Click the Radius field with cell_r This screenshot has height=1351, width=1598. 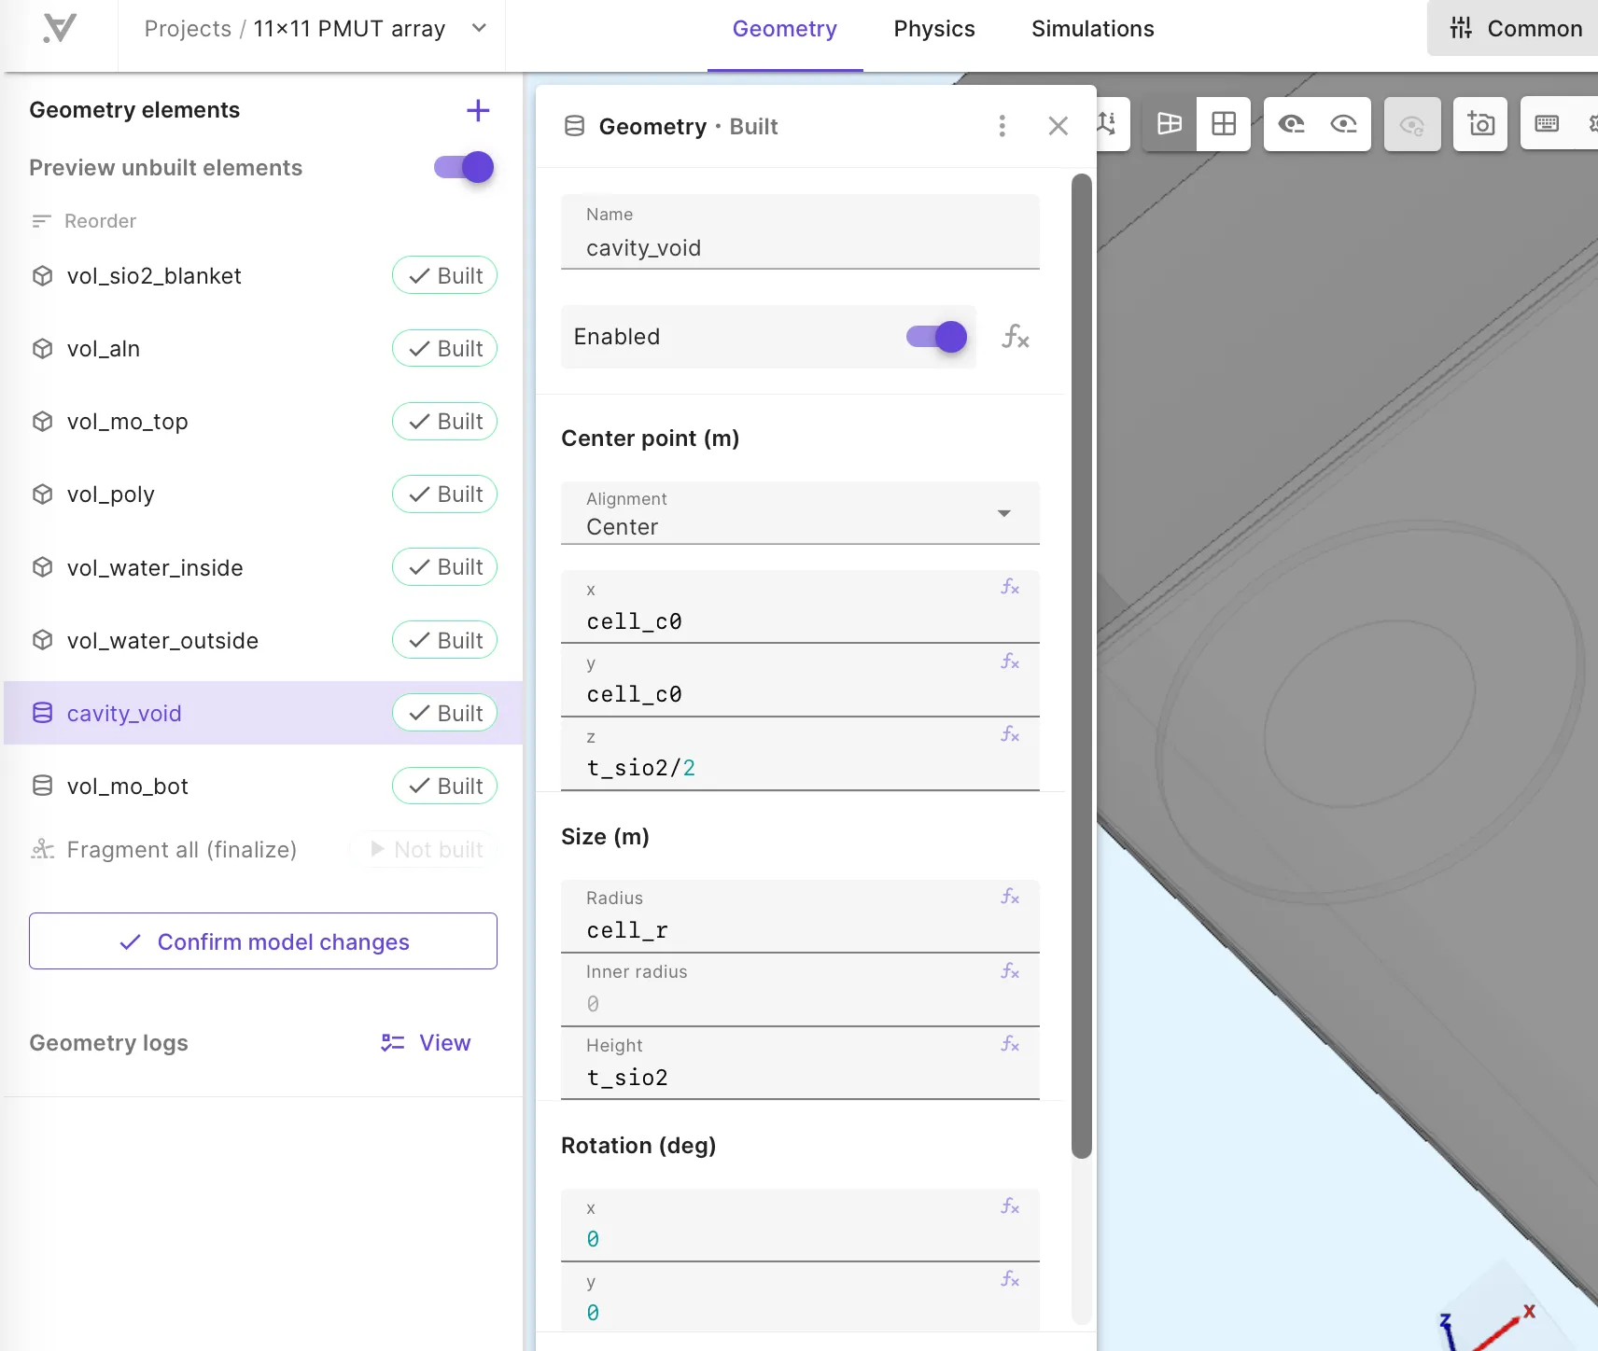pyautogui.click(x=800, y=917)
